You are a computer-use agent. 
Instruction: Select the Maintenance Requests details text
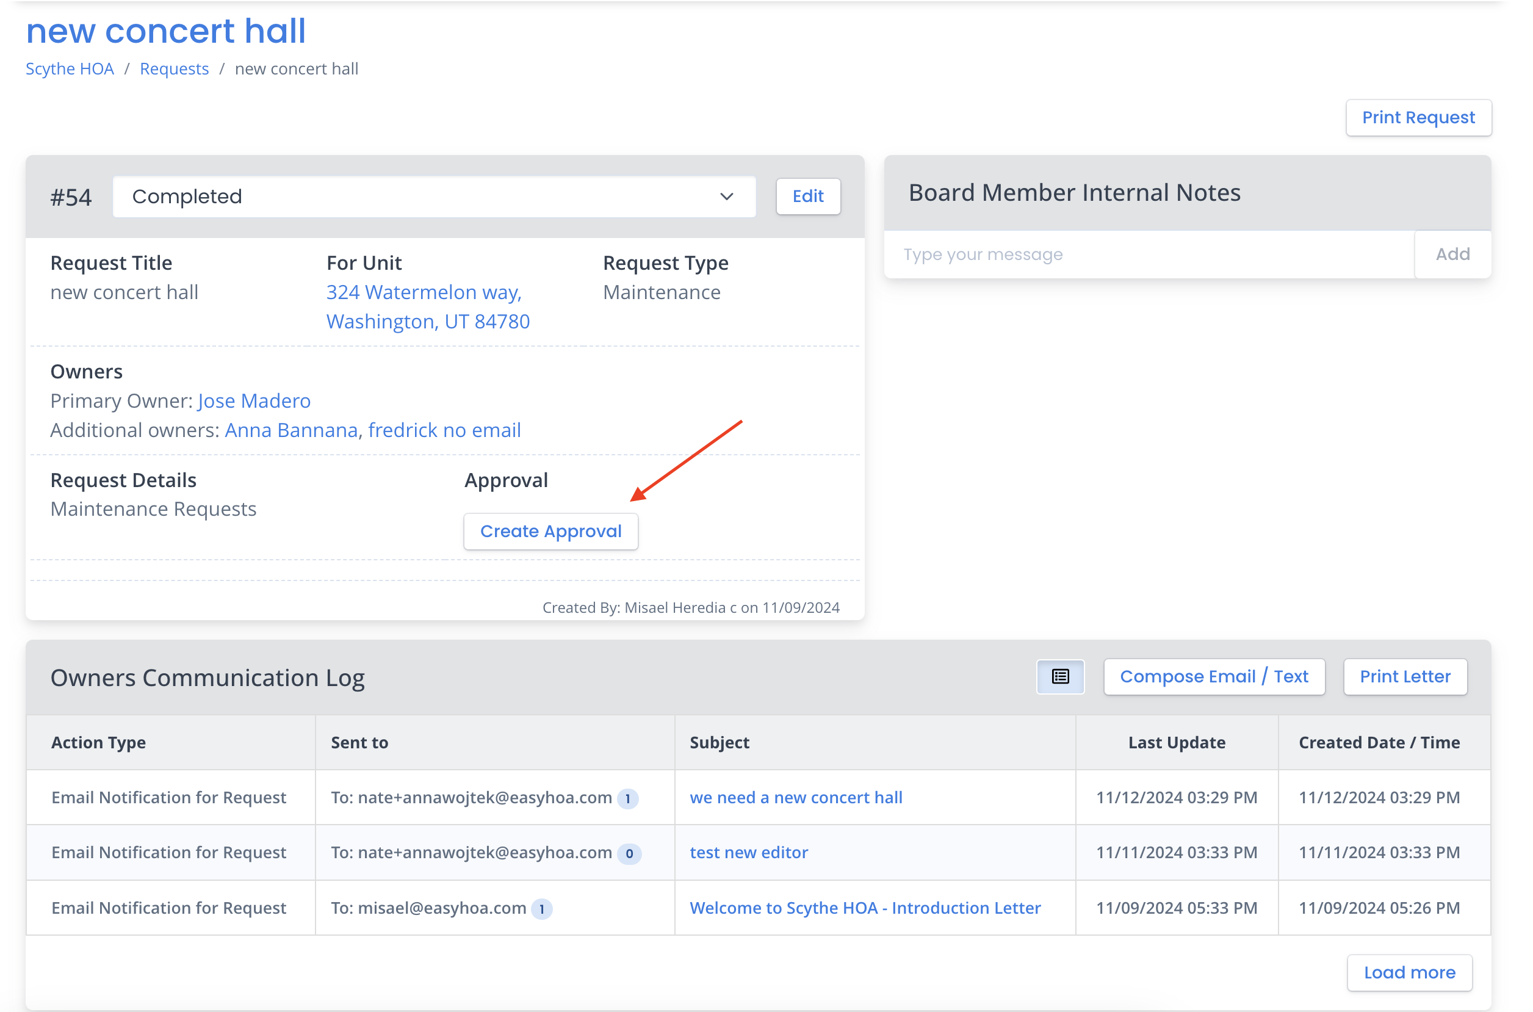click(154, 509)
